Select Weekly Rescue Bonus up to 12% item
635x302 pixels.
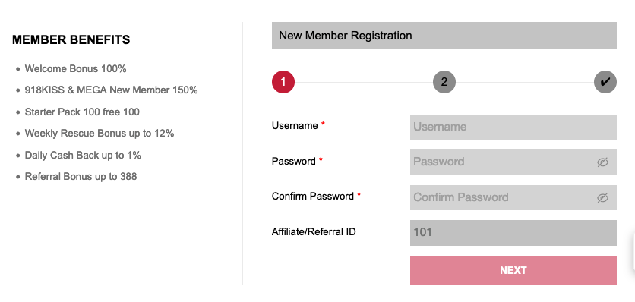click(x=100, y=134)
